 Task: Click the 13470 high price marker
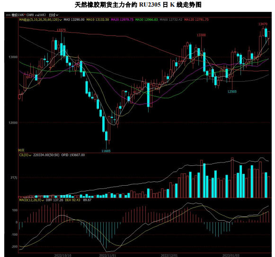click(x=263, y=24)
